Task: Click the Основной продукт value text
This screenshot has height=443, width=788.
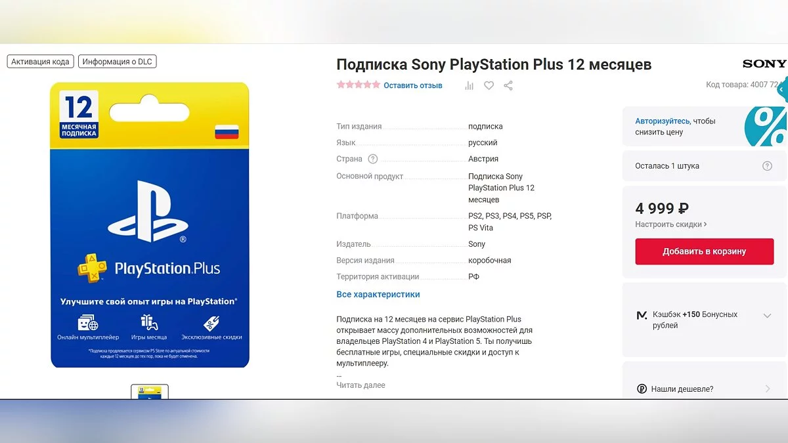Action: pyautogui.click(x=502, y=188)
